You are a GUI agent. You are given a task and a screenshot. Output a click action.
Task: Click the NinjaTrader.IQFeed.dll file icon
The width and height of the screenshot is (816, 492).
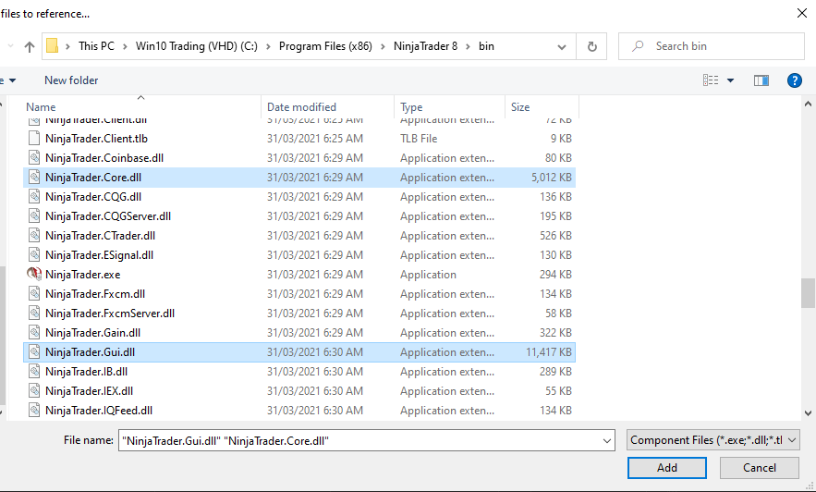click(x=34, y=411)
